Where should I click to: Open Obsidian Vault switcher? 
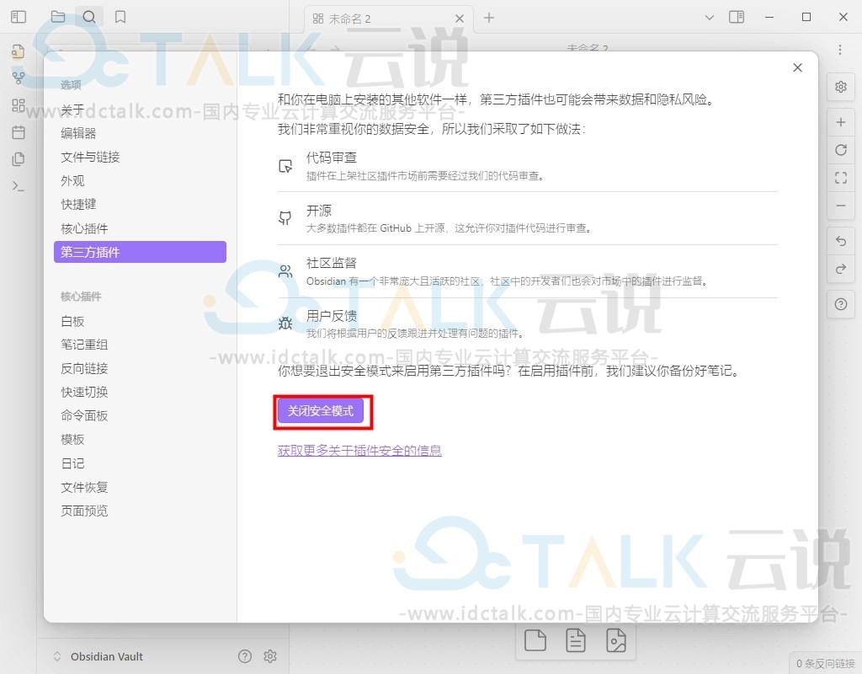tap(99, 656)
